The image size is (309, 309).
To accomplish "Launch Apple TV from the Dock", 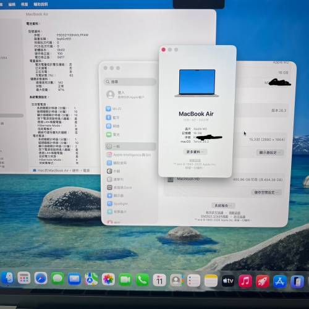I will (x=228, y=281).
